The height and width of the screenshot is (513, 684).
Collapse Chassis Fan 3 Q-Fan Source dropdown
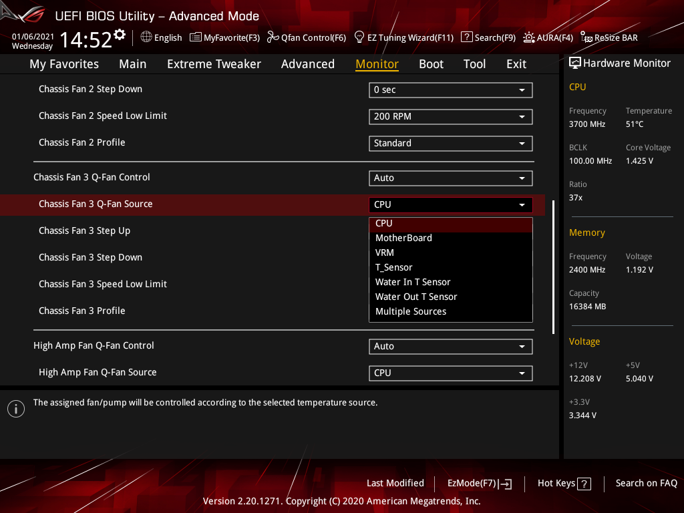(451, 204)
